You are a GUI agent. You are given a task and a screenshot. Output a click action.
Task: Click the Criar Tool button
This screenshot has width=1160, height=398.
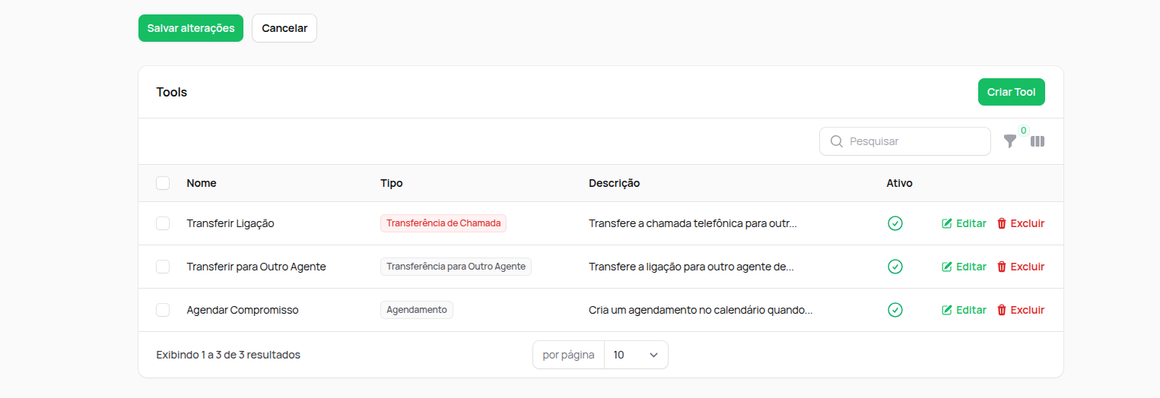click(1012, 92)
